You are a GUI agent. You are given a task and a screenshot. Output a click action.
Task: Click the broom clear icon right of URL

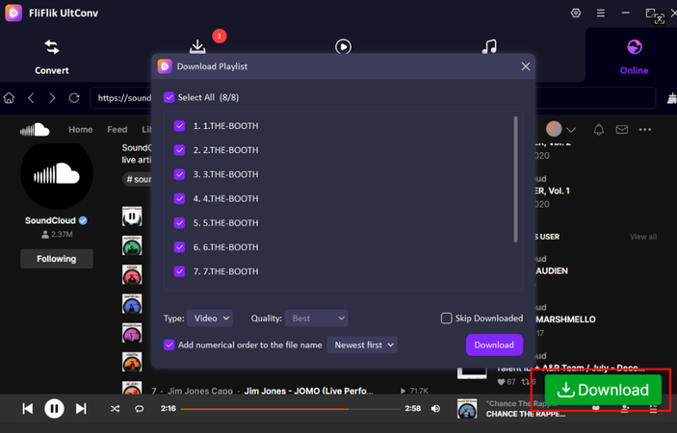coord(672,98)
